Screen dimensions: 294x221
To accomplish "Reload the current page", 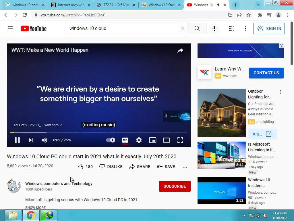I will tap(25, 15).
